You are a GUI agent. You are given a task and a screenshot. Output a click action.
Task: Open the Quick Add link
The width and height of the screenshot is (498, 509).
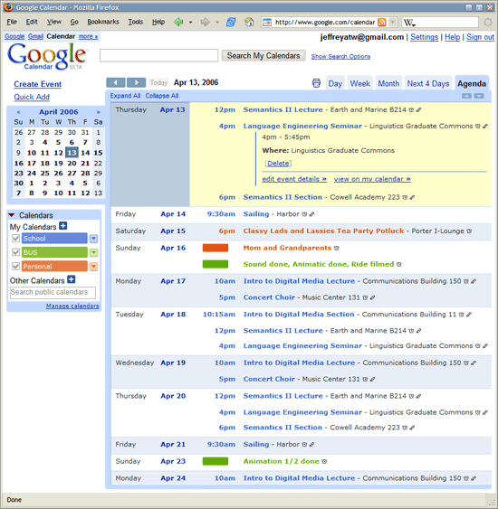coord(32,97)
